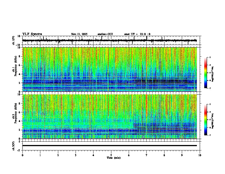The height and width of the screenshot is (174, 225).
Task: Click the ch.1 colorbar "log(PSD)" unit label
Action: click(213, 74)
